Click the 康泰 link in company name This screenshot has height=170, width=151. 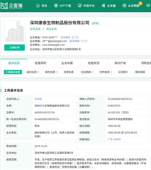[42, 106]
